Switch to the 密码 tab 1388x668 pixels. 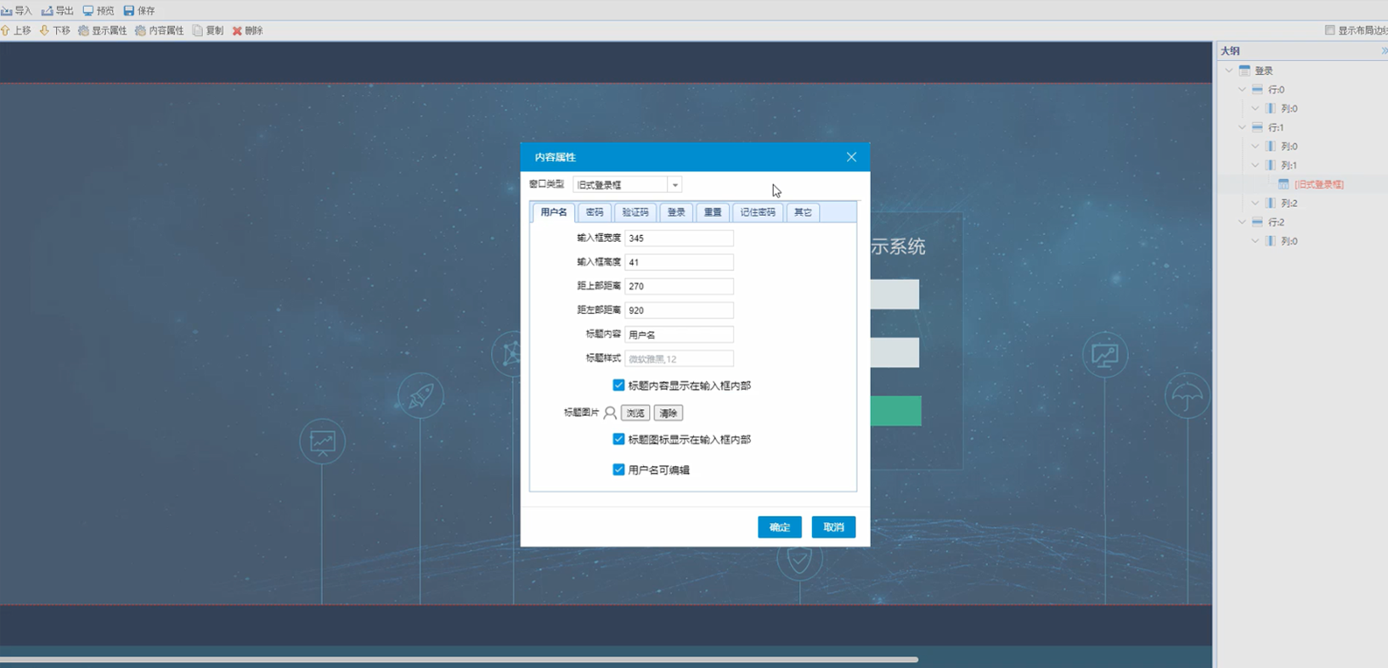595,212
